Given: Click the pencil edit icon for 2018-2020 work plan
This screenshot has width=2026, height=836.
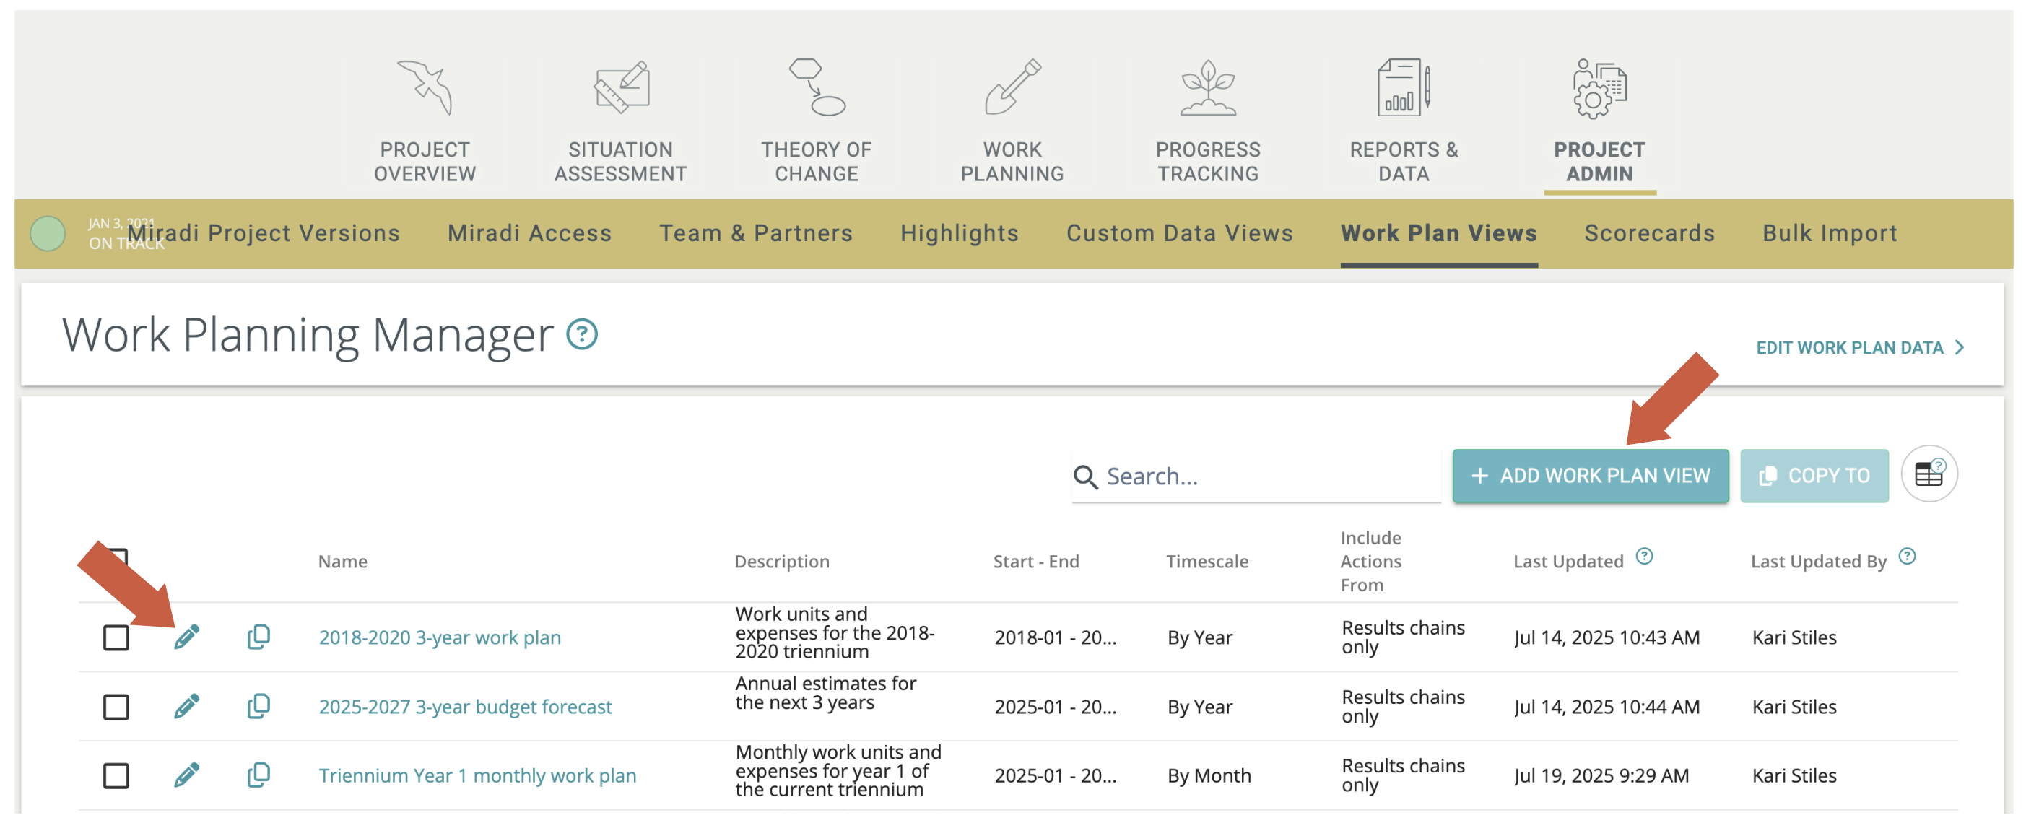Looking at the screenshot, I should [186, 636].
